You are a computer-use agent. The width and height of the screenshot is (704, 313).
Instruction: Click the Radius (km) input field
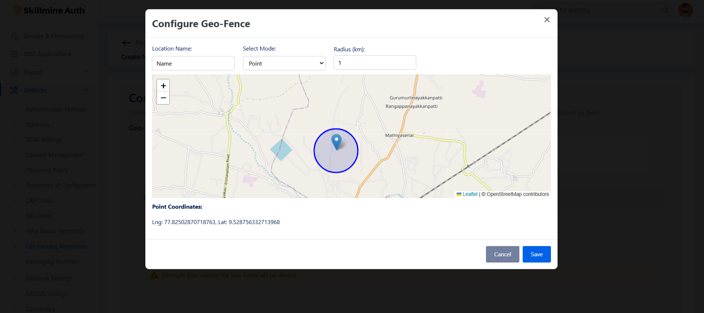374,63
